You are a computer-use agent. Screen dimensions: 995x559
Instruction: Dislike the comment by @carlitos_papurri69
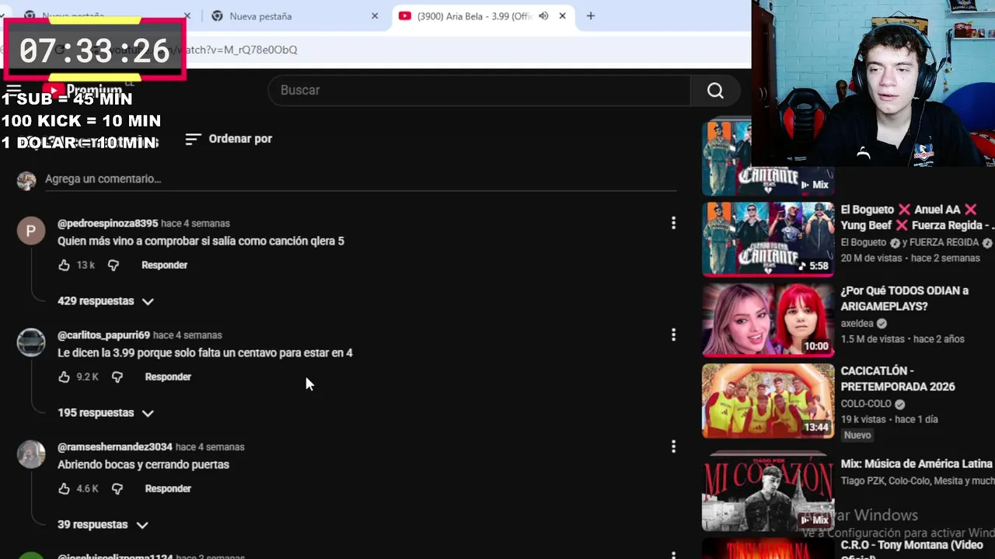117,377
